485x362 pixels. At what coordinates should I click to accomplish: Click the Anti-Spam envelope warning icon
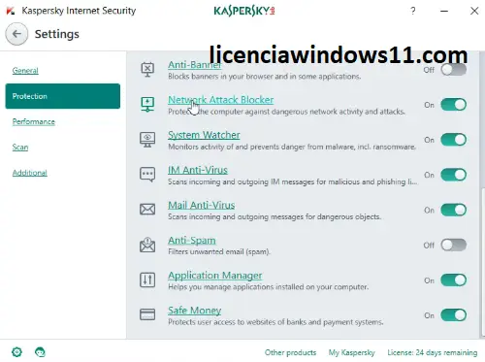tap(147, 245)
